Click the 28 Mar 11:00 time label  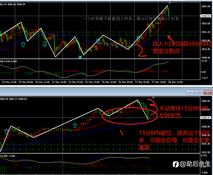(x=176, y=82)
